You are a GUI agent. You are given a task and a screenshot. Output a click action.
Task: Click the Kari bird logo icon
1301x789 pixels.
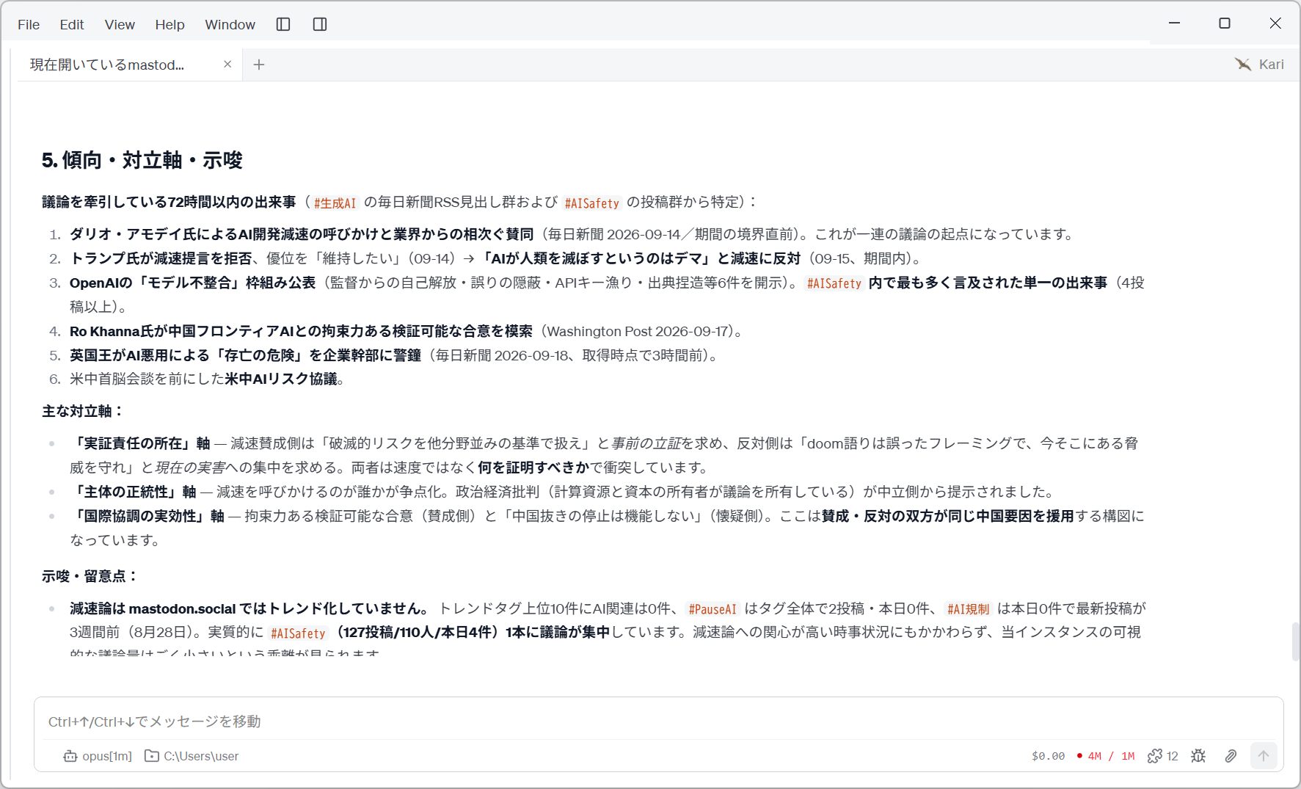point(1242,64)
